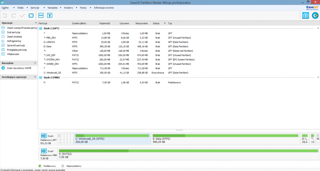
Task: Select the C: Windows8_OS bar in disk map
Action: [x=112, y=139]
